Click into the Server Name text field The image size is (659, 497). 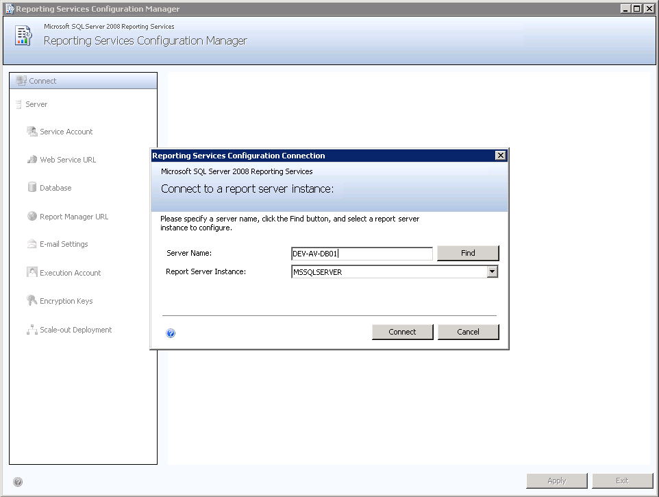(362, 254)
